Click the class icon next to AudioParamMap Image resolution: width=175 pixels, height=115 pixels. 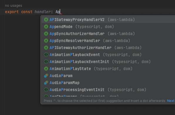tap(46, 83)
